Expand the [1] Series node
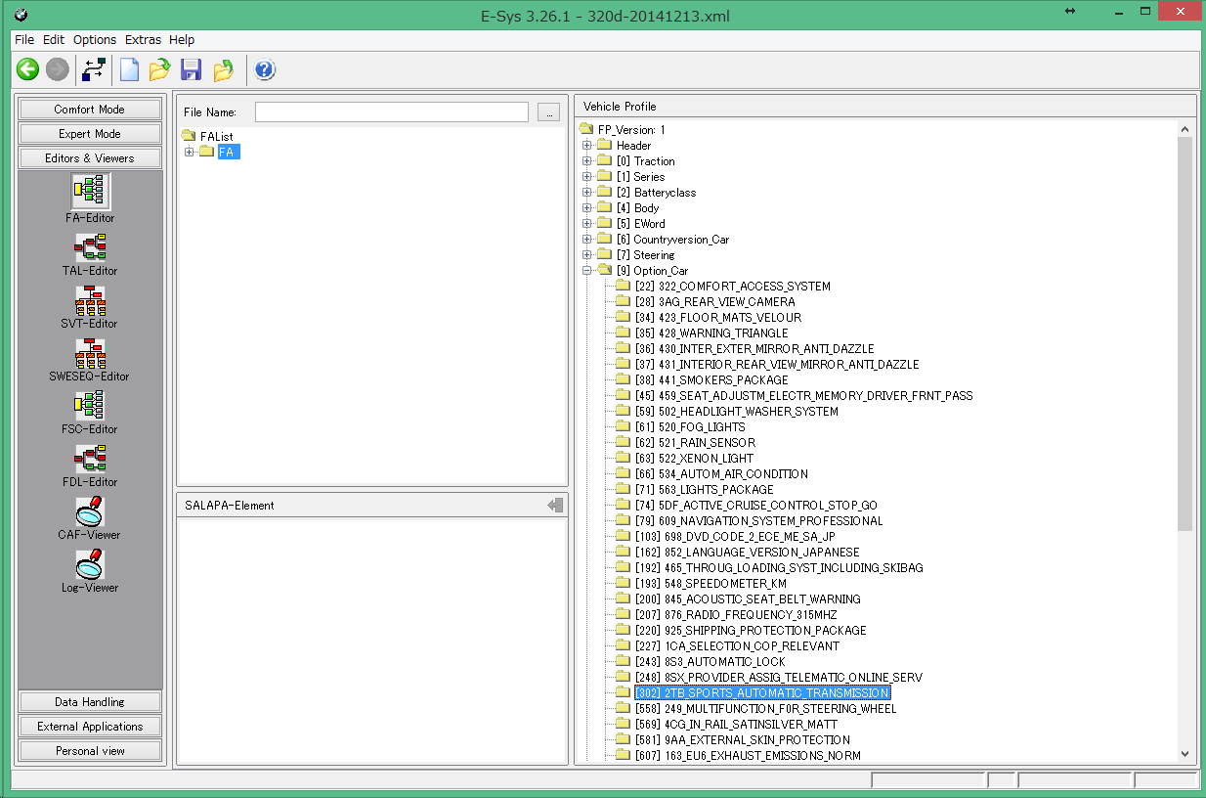 tap(587, 176)
